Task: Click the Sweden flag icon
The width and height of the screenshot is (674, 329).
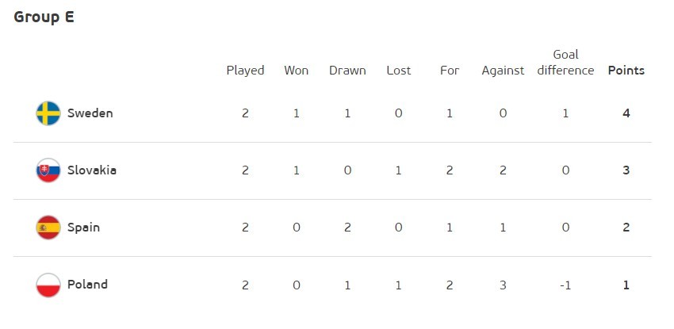Action: point(48,113)
